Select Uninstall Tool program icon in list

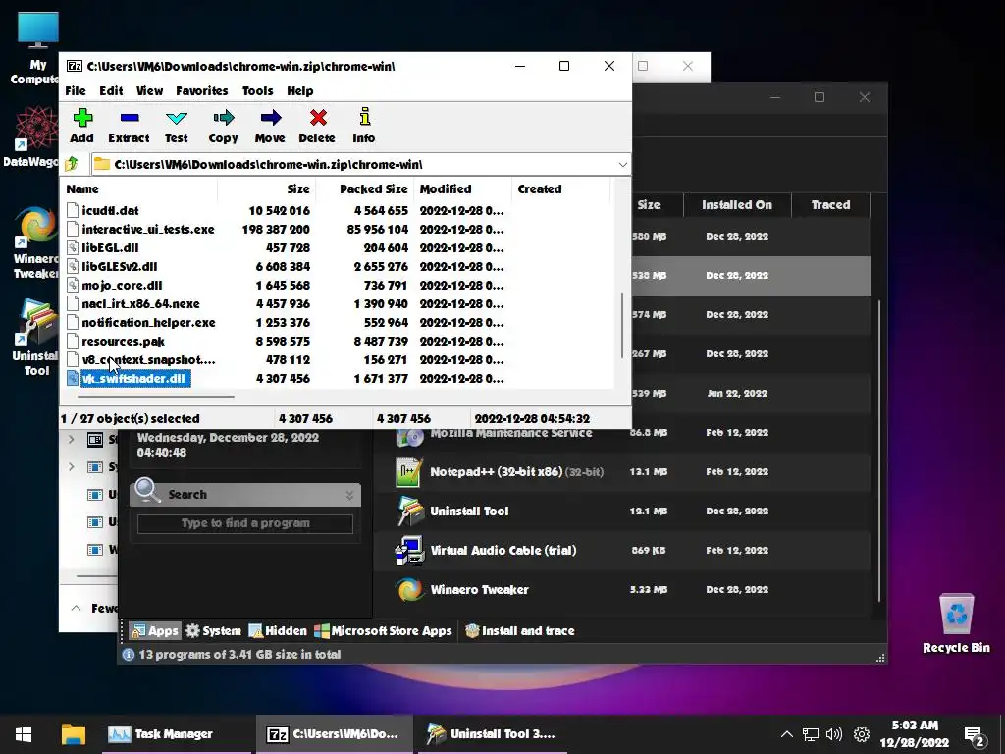(x=410, y=511)
